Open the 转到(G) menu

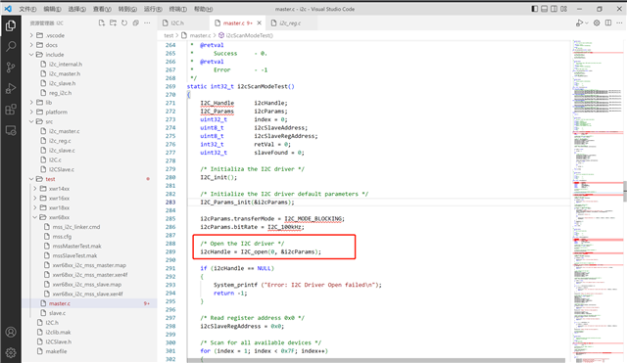pos(127,9)
